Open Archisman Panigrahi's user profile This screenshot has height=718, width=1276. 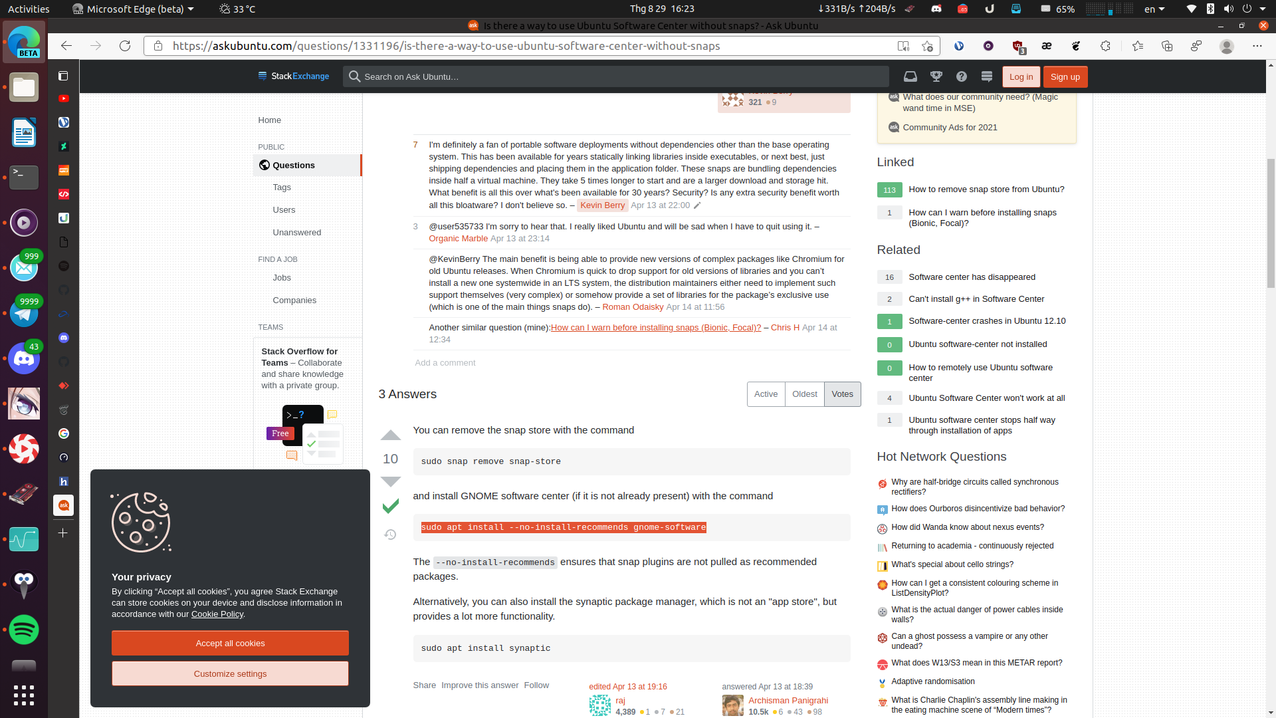788,701
